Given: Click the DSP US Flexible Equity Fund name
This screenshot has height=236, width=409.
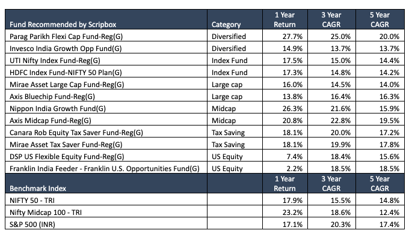Looking at the screenshot, I should (x=67, y=157).
